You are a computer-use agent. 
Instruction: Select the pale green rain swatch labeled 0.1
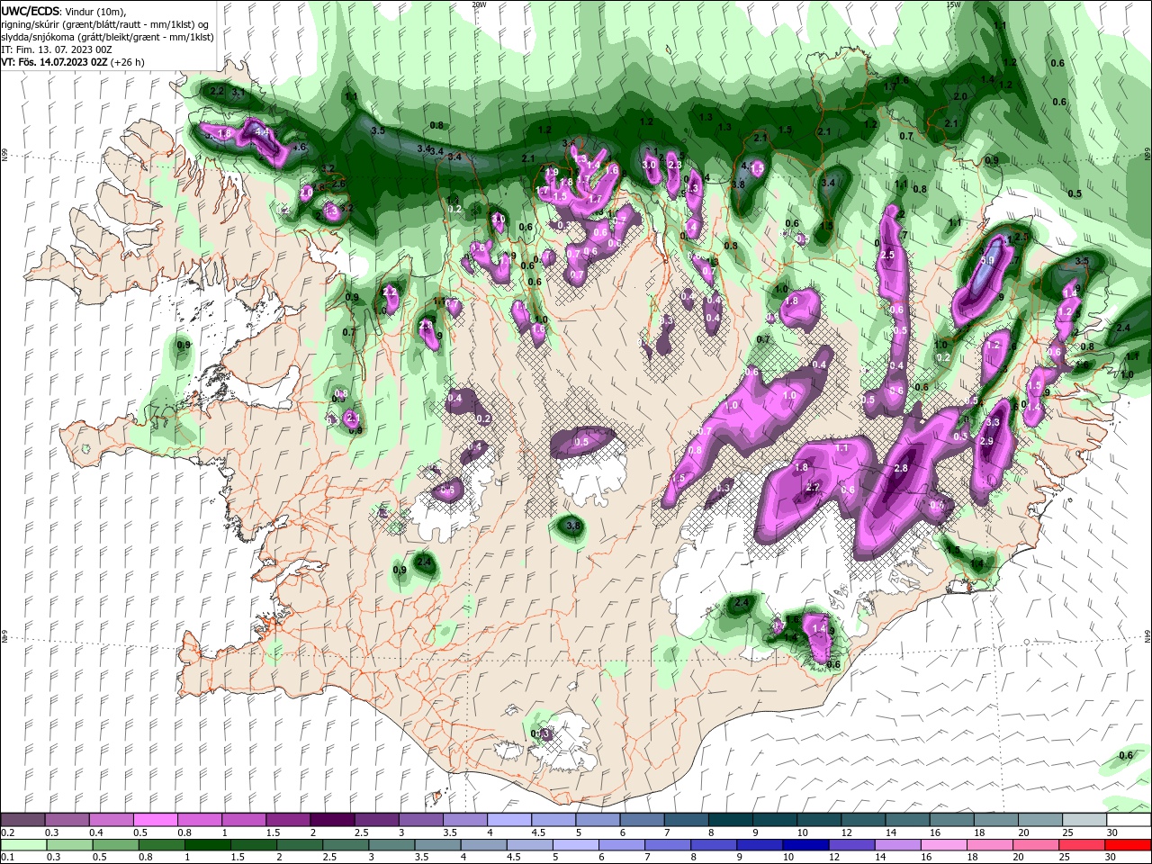click(x=22, y=845)
